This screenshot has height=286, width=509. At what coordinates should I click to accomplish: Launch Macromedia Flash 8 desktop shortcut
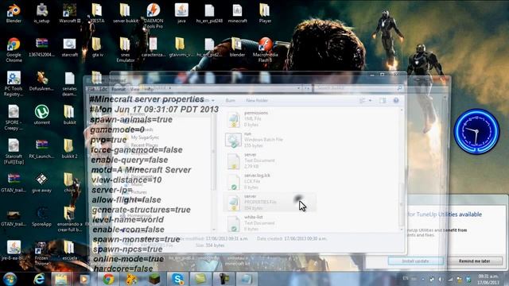(265, 49)
